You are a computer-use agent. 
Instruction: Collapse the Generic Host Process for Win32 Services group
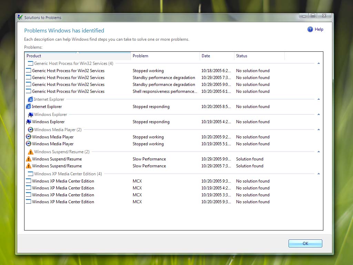(x=319, y=63)
